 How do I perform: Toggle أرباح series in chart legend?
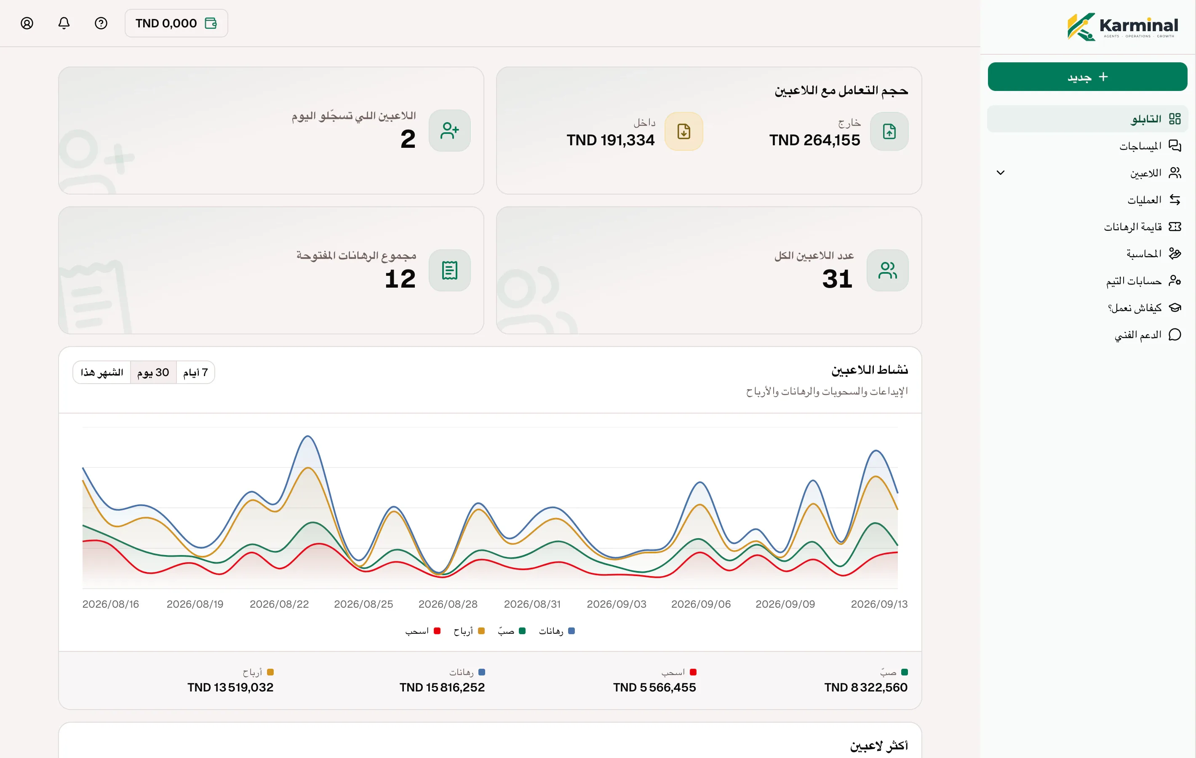pyautogui.click(x=469, y=631)
